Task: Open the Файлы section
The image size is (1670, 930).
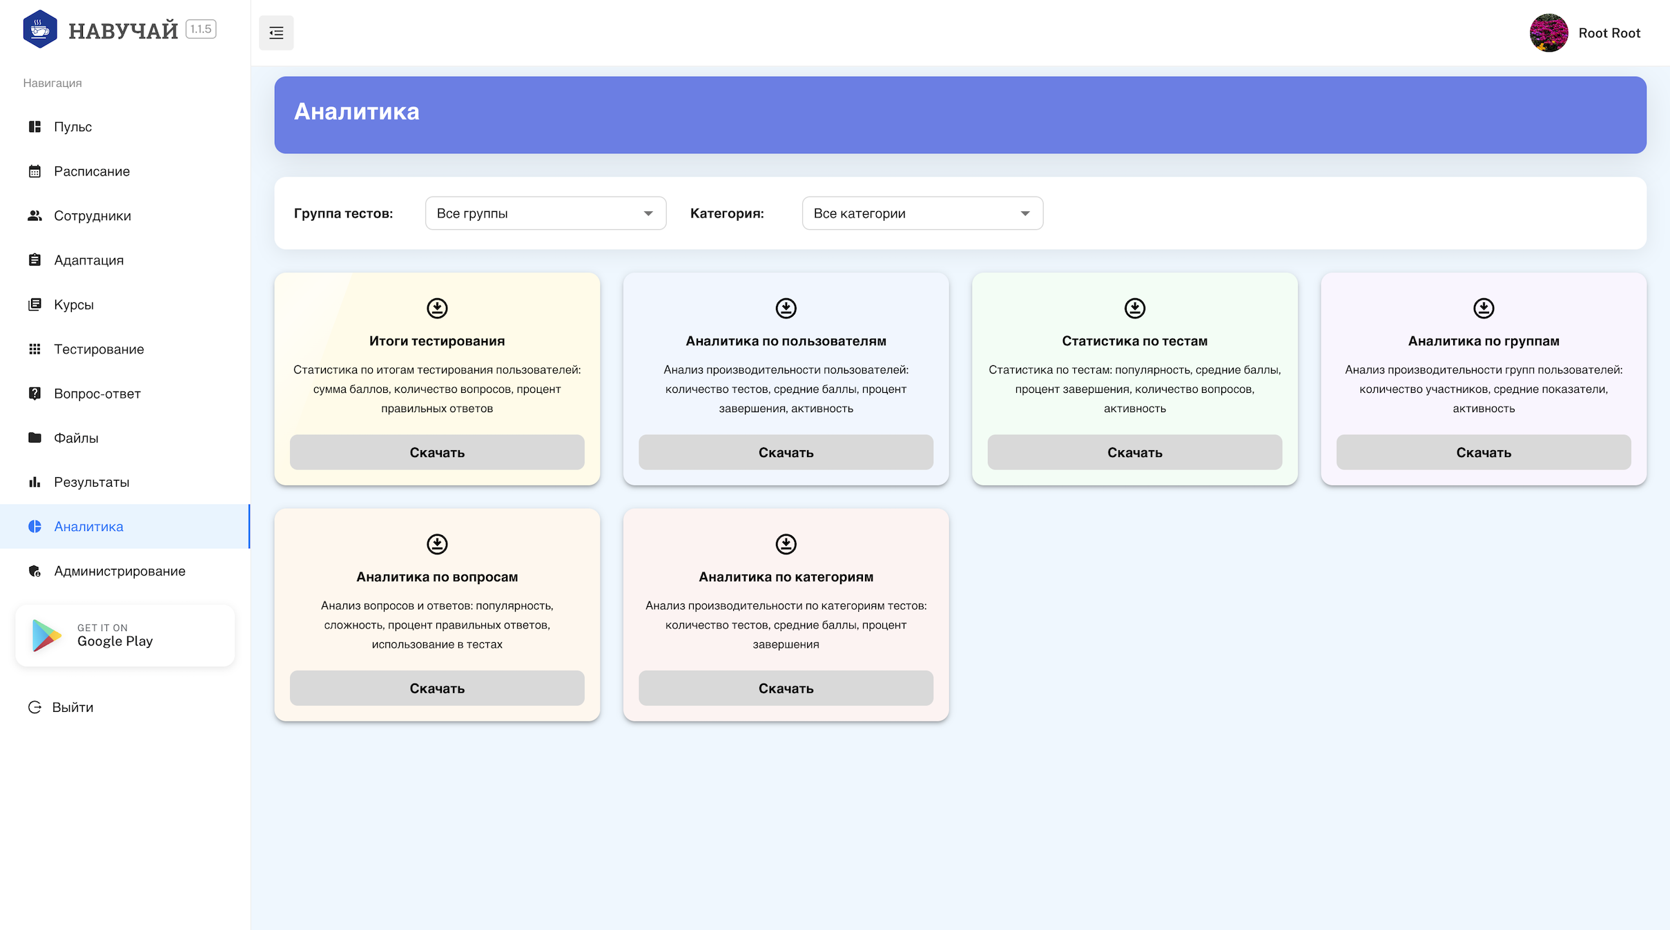Action: 125,438
